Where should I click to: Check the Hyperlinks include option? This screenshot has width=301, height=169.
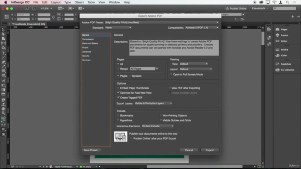pos(118,120)
